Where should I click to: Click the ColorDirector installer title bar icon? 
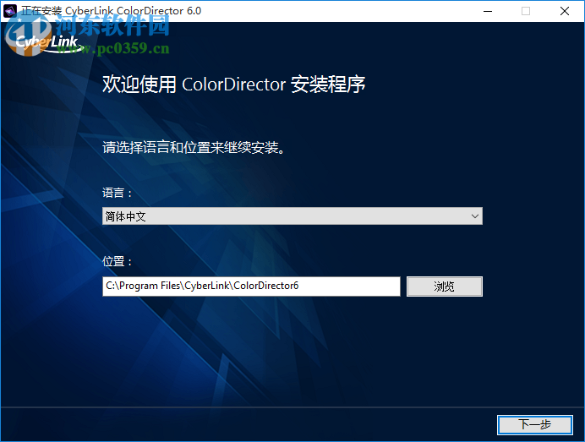[x=10, y=11]
